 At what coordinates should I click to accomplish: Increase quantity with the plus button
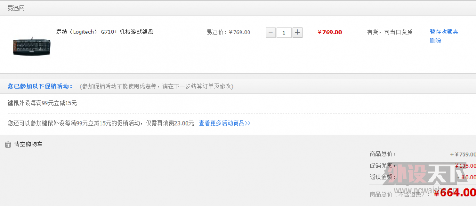[297, 33]
